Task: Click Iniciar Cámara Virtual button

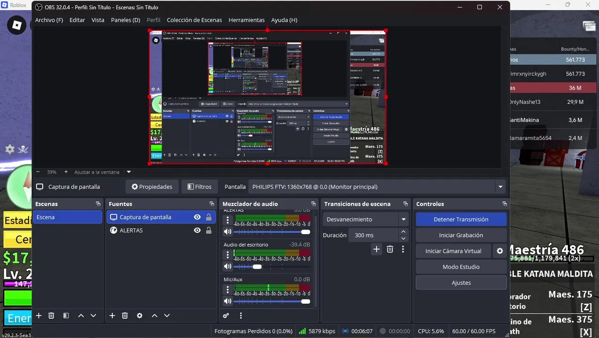Action: pyautogui.click(x=453, y=251)
